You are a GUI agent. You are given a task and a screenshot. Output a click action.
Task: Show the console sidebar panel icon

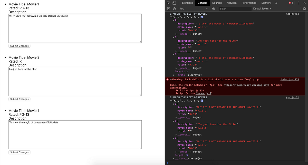[169, 9]
